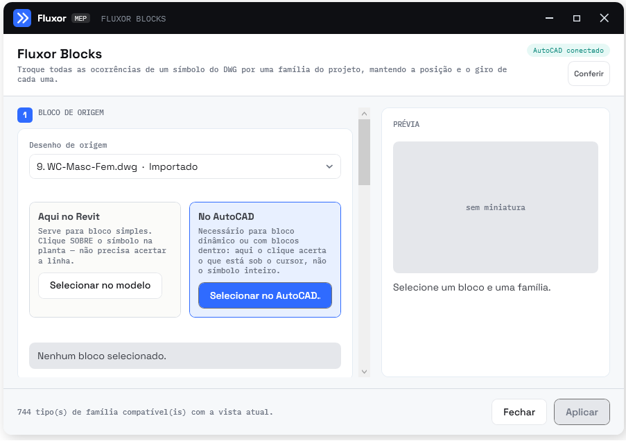This screenshot has width=626, height=441.
Task: Click the scrollbar down arrow
Action: pos(364,372)
